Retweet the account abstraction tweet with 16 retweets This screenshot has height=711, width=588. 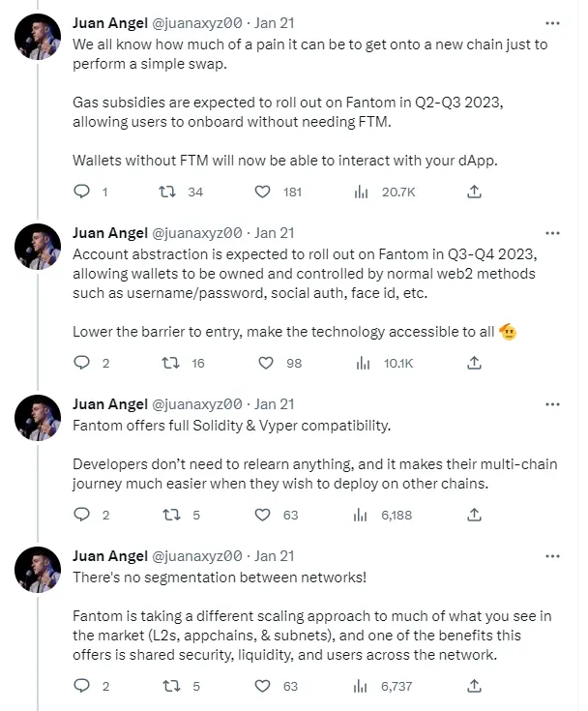tap(171, 363)
